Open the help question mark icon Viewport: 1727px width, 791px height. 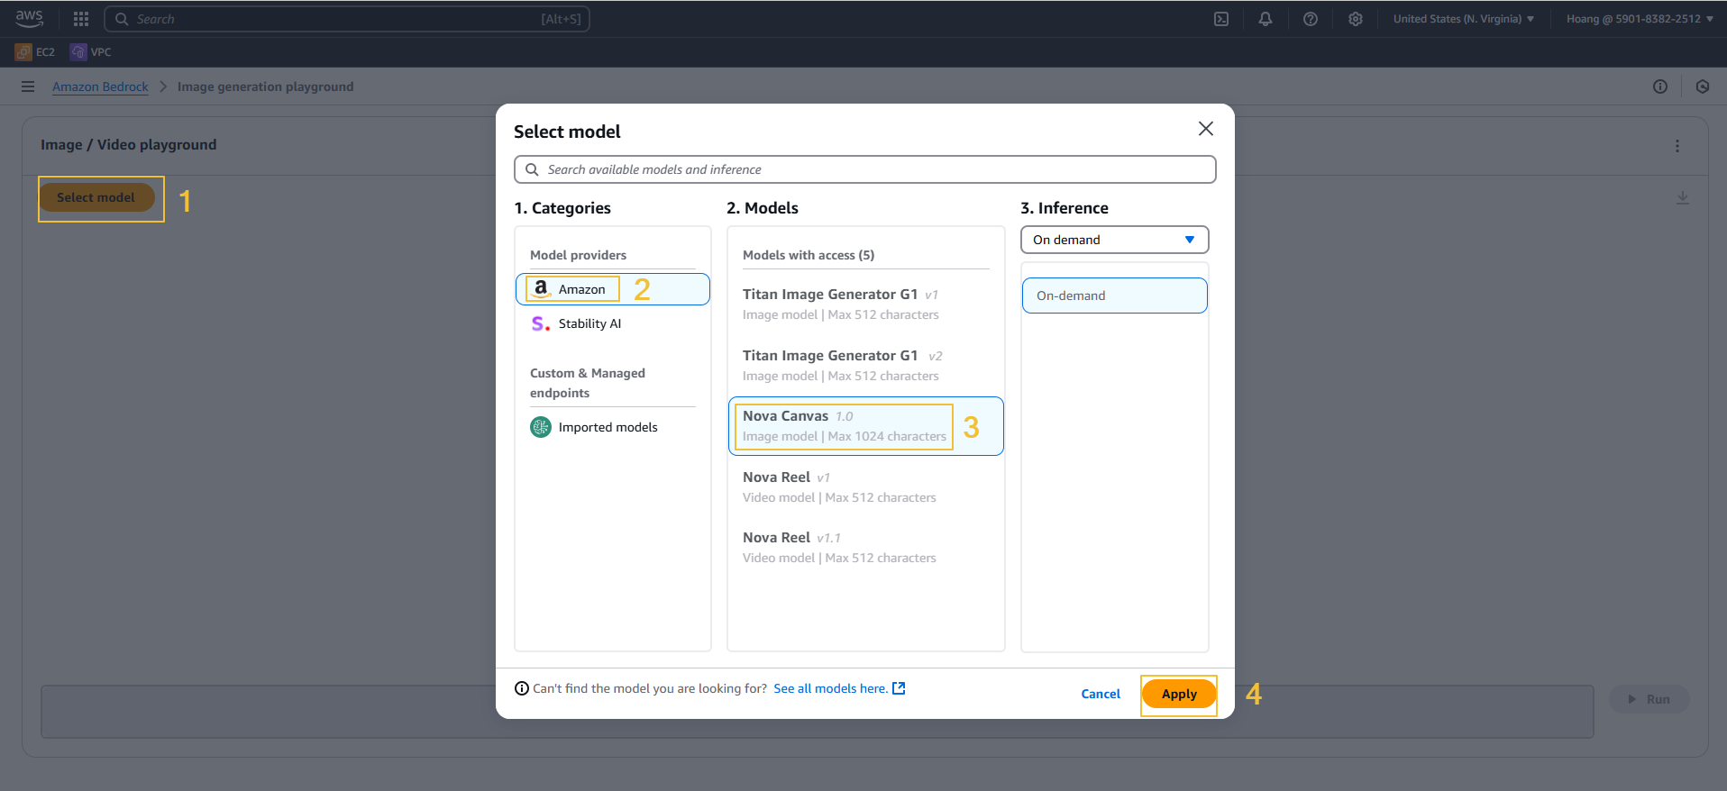tap(1311, 19)
